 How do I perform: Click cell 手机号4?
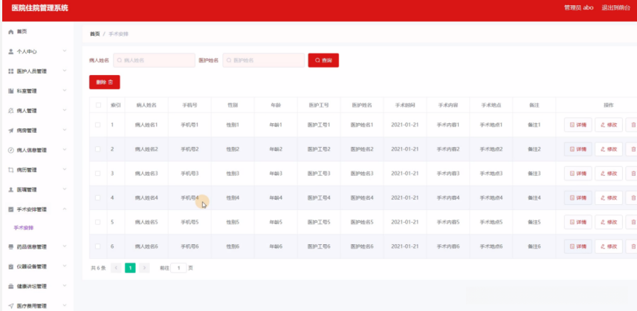[190, 198]
